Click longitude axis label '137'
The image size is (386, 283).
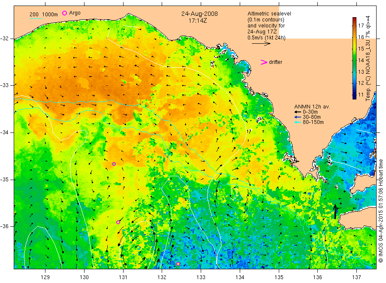356,277
